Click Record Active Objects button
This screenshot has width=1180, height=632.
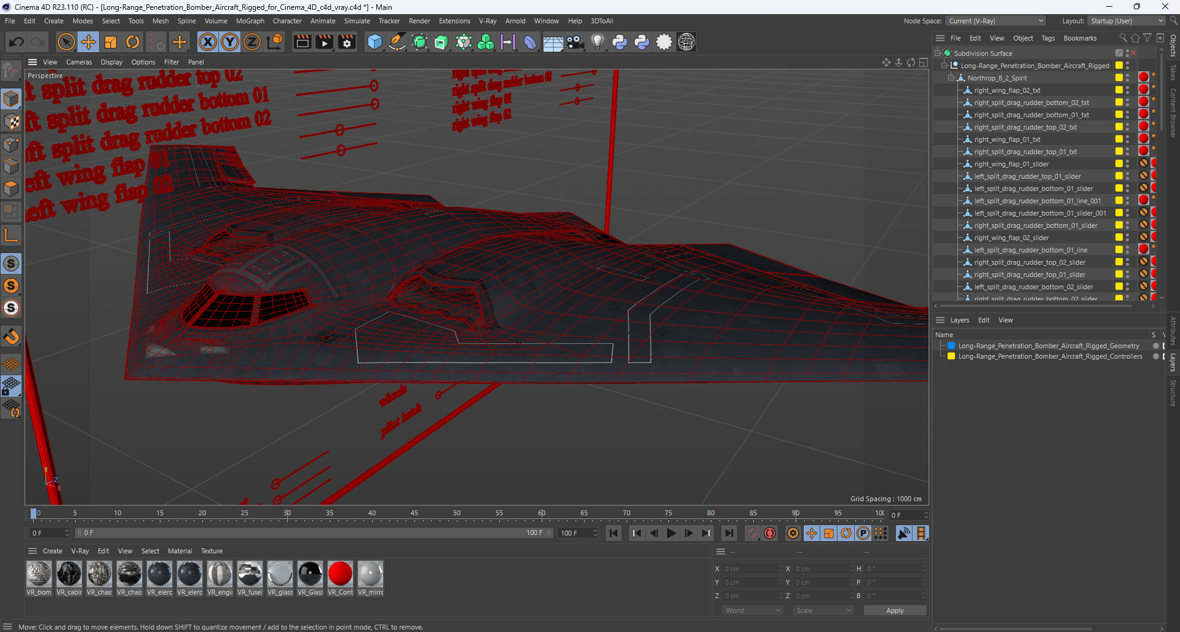pyautogui.click(x=752, y=533)
